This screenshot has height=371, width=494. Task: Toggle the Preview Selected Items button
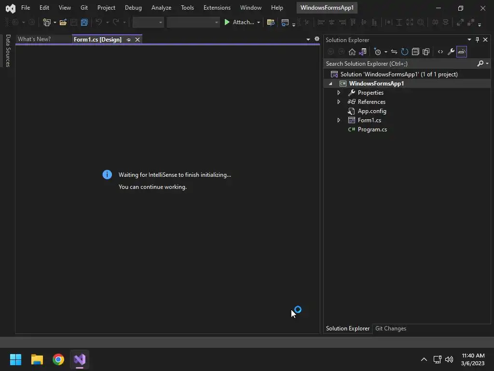pyautogui.click(x=462, y=52)
